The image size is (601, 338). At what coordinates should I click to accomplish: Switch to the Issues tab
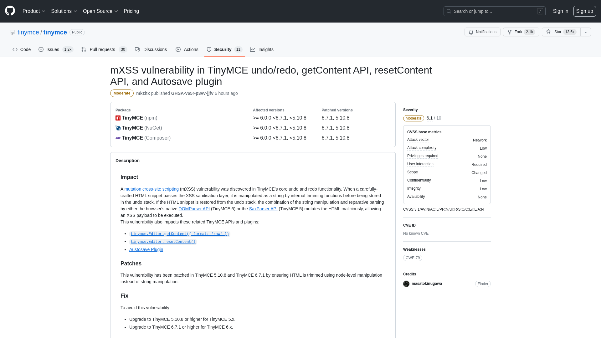click(x=56, y=49)
